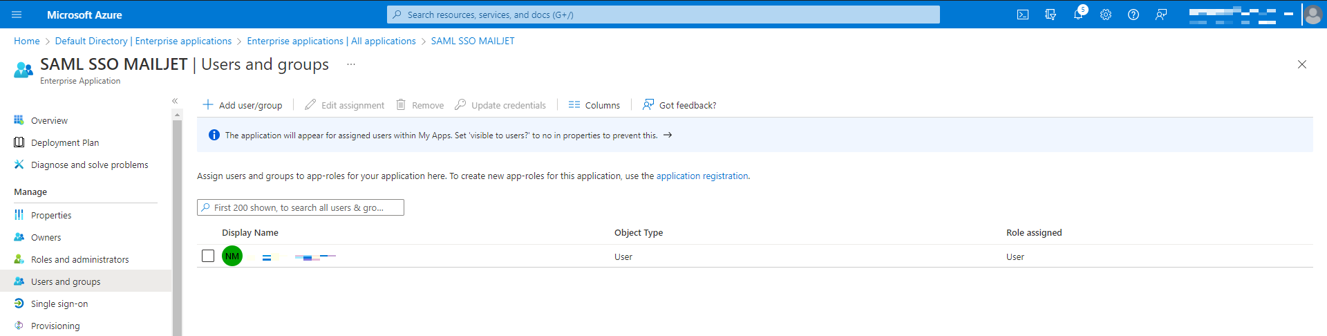
Task: Click the Single sign-on icon
Action: coord(19,304)
